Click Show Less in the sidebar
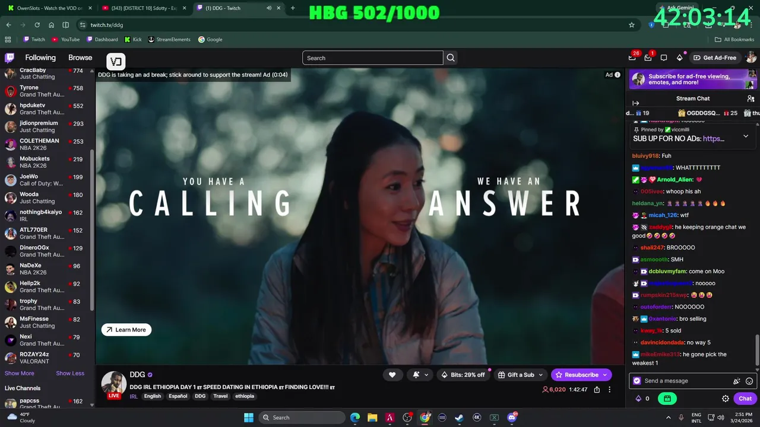 [x=70, y=373]
